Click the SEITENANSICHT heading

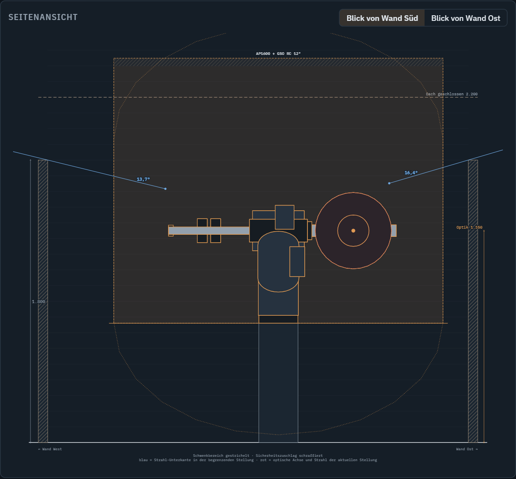coord(43,17)
